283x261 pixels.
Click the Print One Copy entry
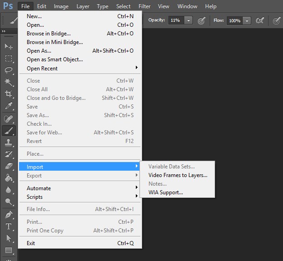pos(80,231)
